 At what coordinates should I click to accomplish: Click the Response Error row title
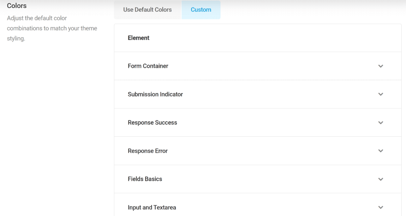pos(148,151)
